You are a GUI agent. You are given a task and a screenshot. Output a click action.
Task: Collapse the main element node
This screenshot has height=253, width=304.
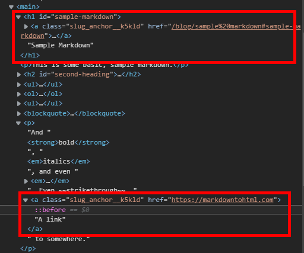pyautogui.click(x=11, y=7)
